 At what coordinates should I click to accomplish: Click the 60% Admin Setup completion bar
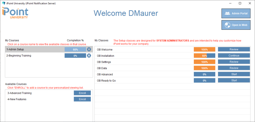[75, 49]
